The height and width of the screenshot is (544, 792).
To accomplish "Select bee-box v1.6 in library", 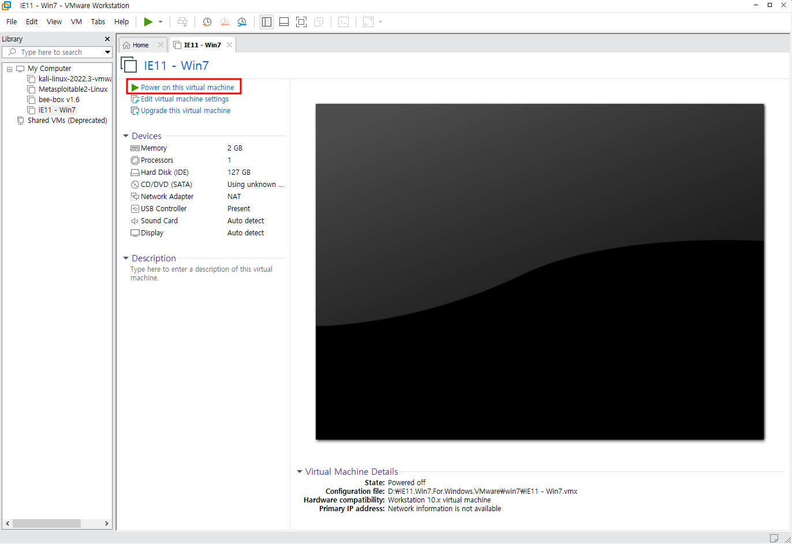I will (x=59, y=100).
